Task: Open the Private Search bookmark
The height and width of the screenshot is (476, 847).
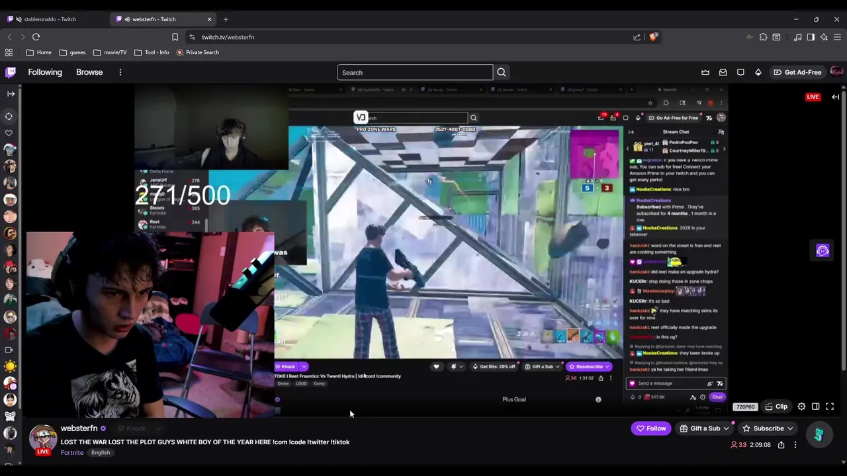Action: 198,52
